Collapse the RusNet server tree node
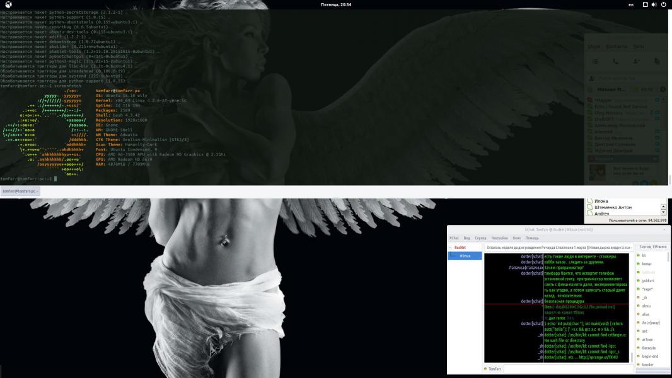Image resolution: width=672 pixels, height=378 pixels. 450,248
